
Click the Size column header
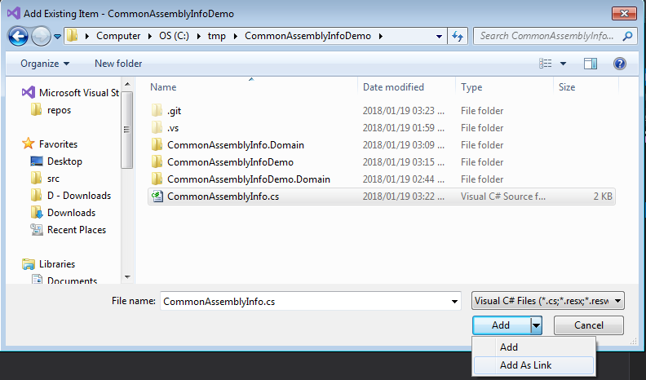pyautogui.click(x=567, y=87)
